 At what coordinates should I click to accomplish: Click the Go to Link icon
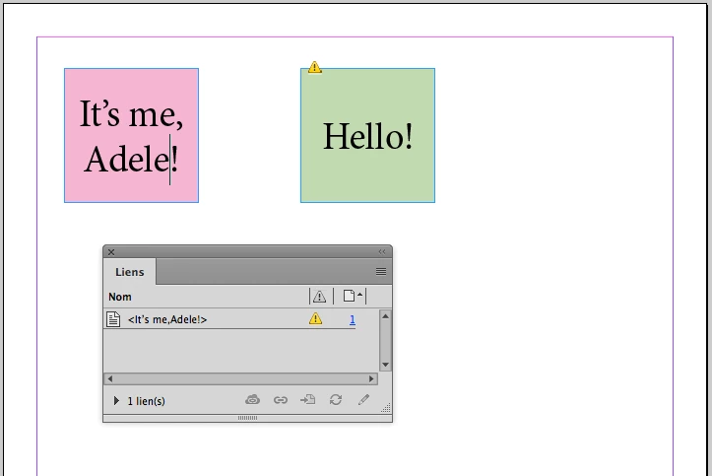[x=308, y=400]
